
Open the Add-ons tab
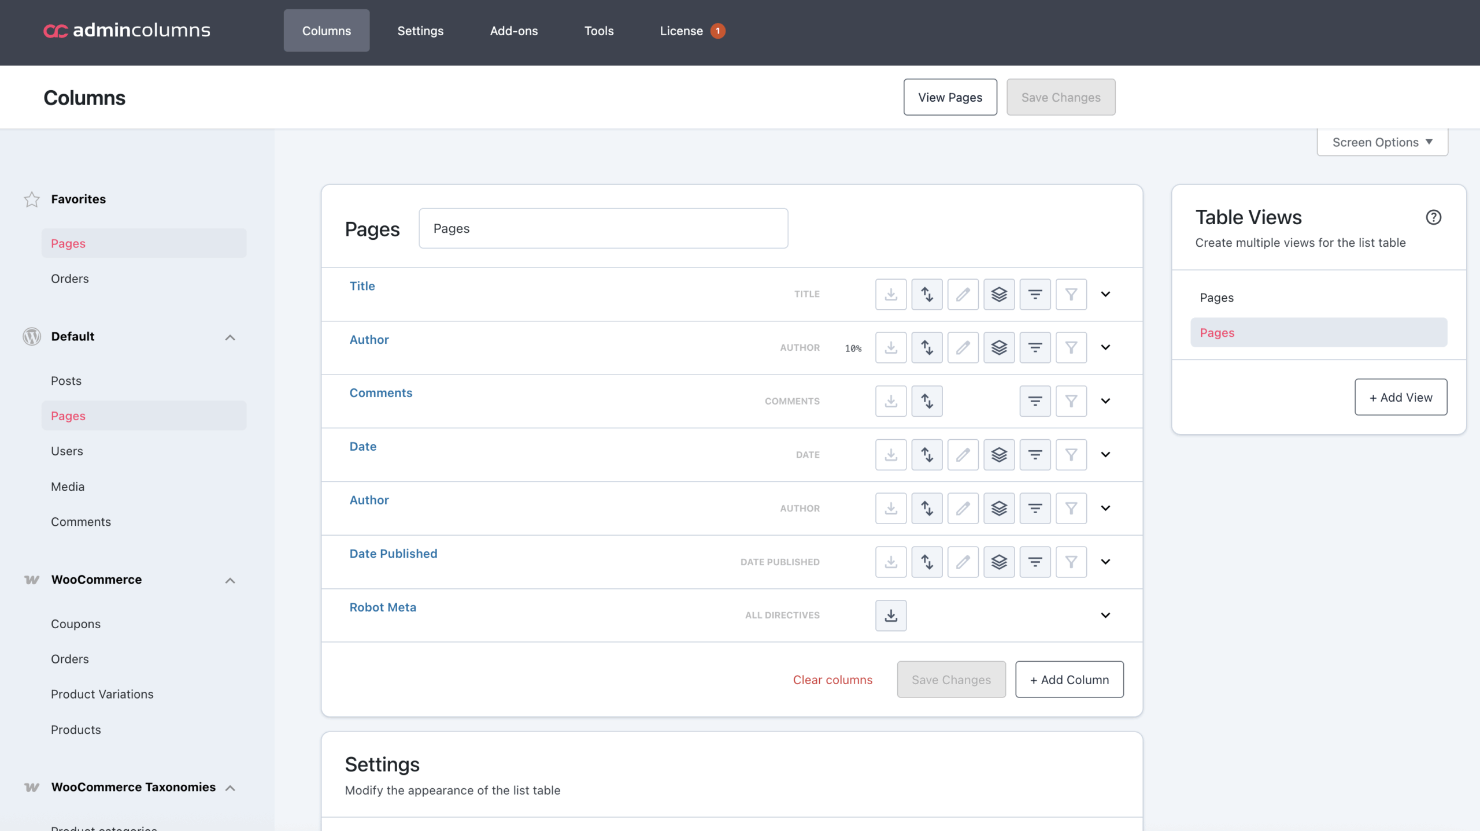coord(513,31)
